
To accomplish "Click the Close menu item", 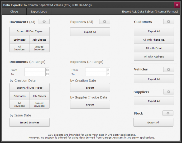I will click(14, 12).
